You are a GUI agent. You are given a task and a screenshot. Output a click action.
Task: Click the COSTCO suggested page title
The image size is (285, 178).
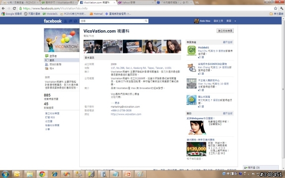pyautogui.click(x=212, y=64)
